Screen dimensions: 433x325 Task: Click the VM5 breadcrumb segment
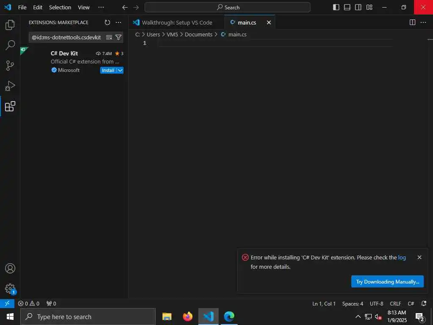click(x=173, y=35)
